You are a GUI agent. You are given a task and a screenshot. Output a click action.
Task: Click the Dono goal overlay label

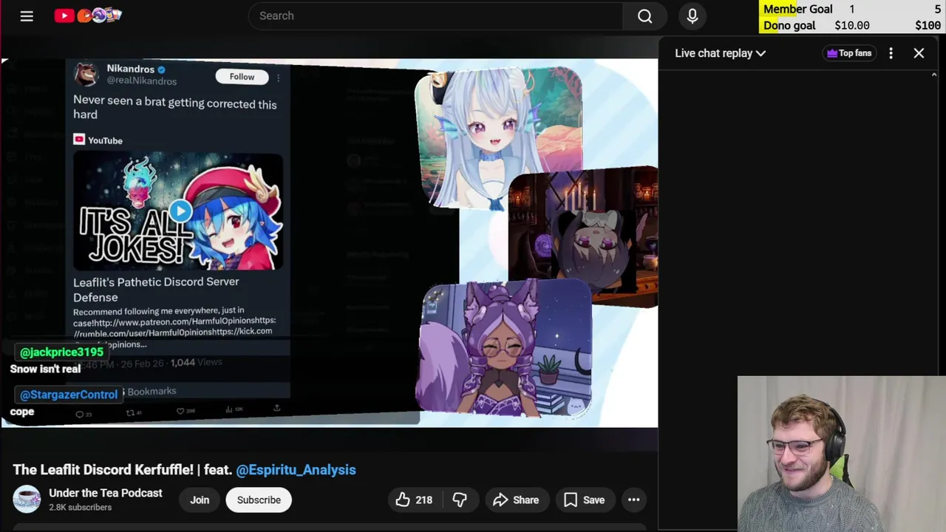(x=789, y=25)
